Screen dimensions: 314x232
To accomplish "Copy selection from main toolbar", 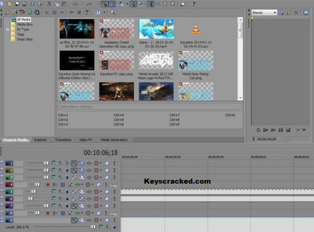I will click(57, 4).
